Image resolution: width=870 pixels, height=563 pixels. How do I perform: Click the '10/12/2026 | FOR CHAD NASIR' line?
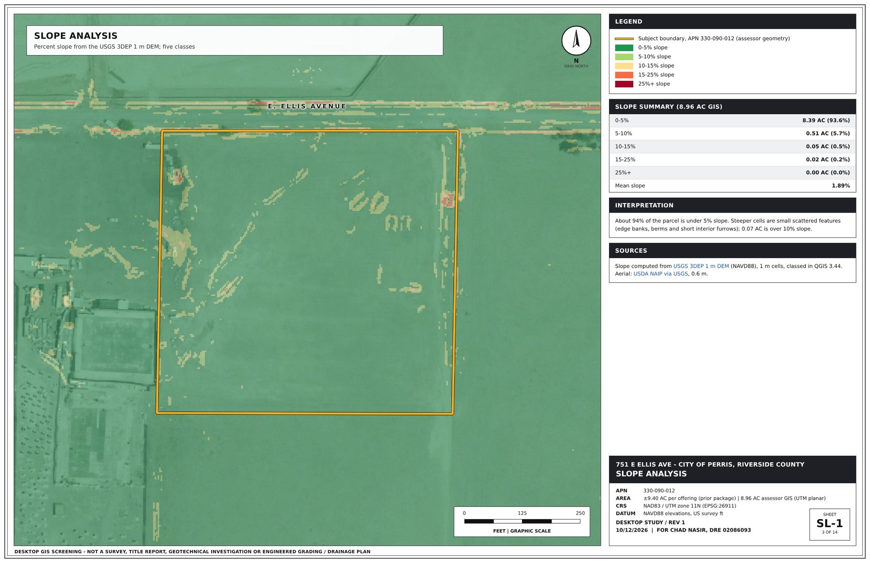point(683,530)
